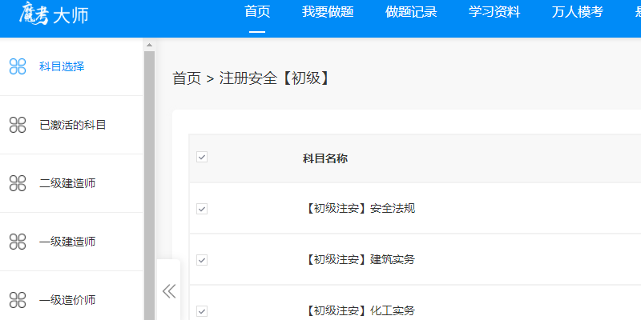Click the icon next to 一级建造师
The image size is (641, 320).
[x=18, y=242]
